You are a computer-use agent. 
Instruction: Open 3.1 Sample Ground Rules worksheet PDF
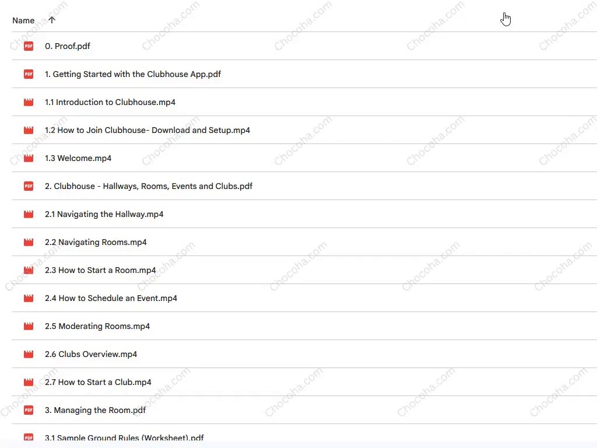point(124,438)
